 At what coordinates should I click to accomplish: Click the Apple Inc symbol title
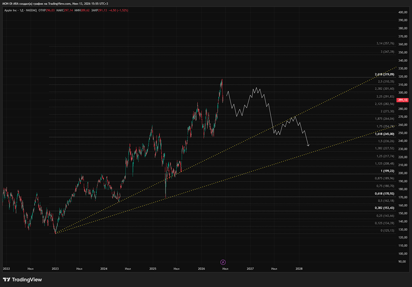click(x=11, y=10)
